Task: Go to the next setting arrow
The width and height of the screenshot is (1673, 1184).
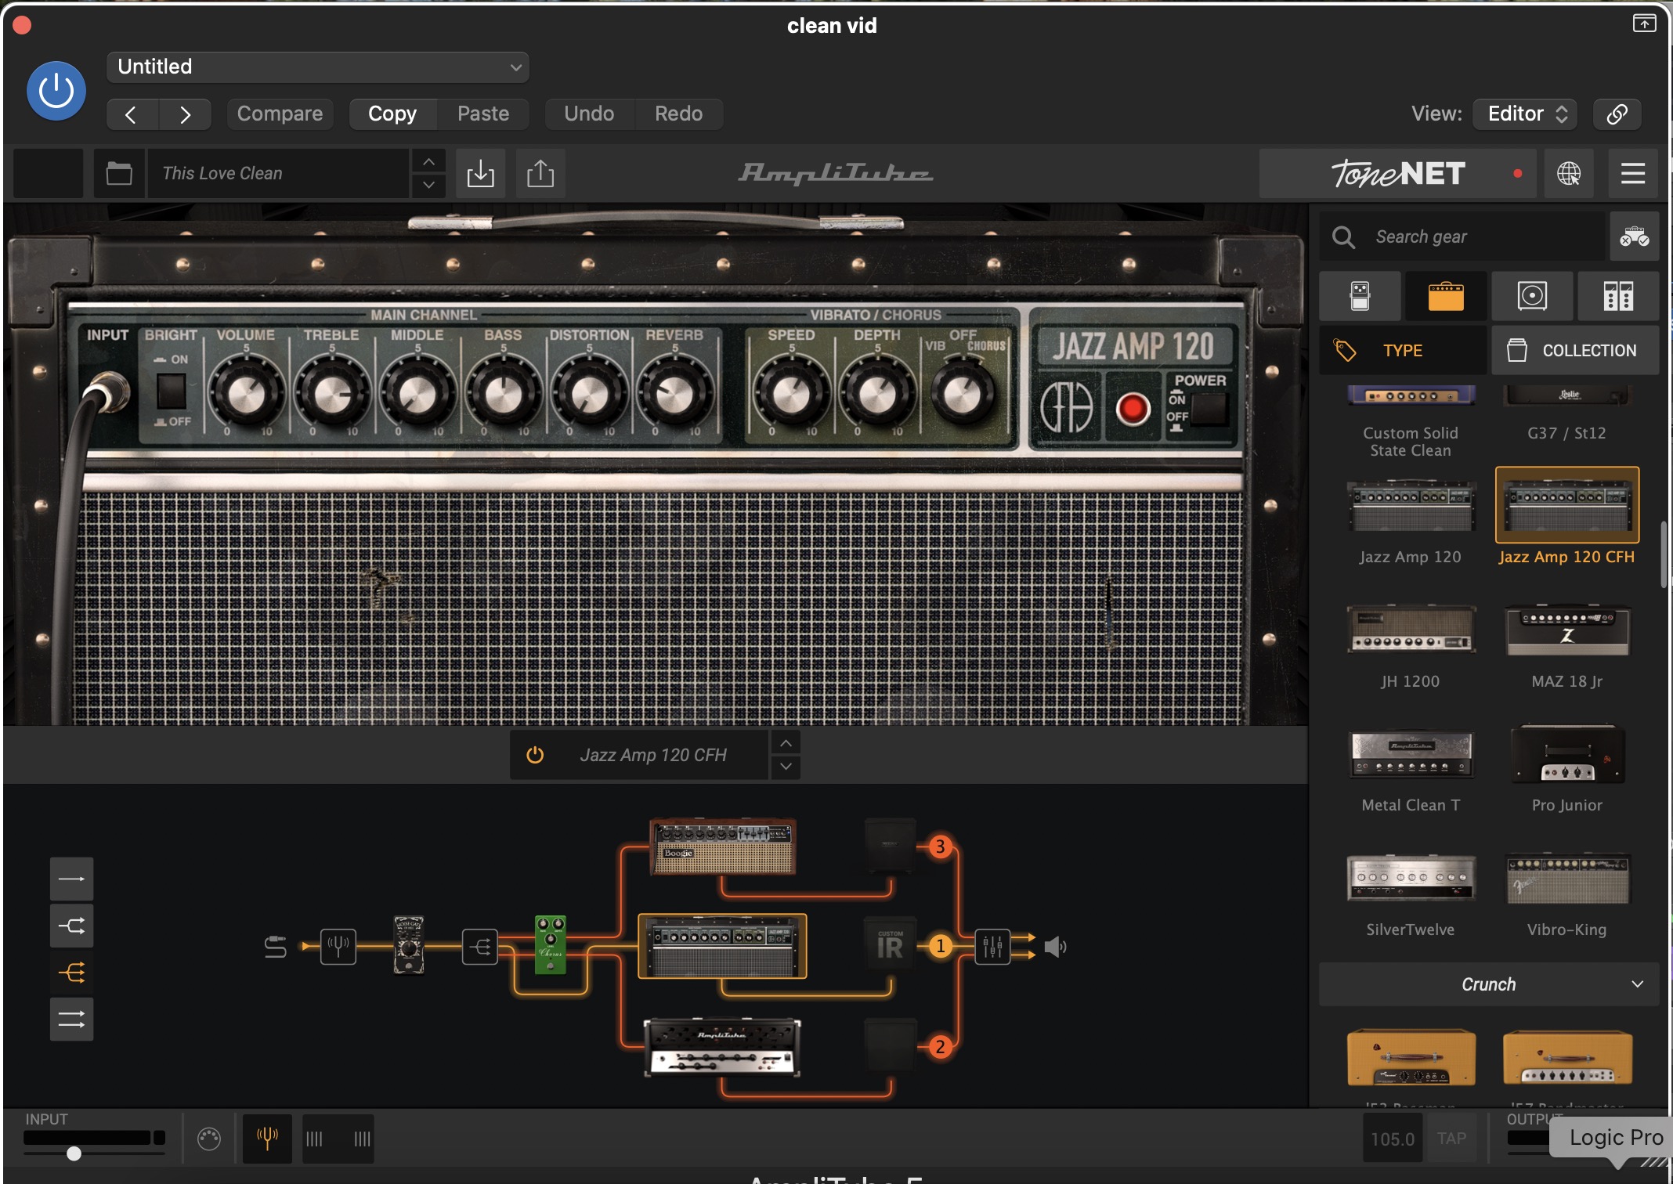Action: pos(185,114)
